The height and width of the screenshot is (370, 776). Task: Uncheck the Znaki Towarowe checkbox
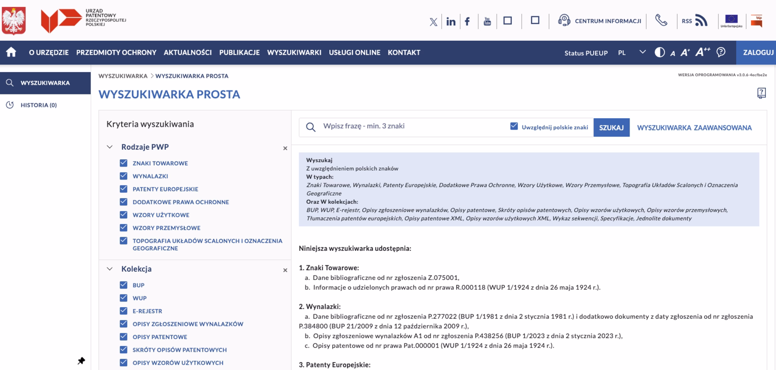(124, 163)
